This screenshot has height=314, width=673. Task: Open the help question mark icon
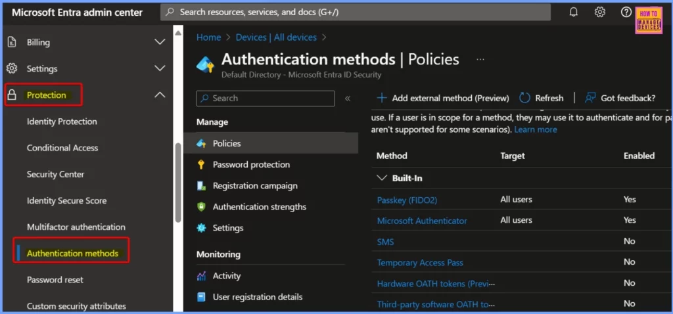(626, 12)
